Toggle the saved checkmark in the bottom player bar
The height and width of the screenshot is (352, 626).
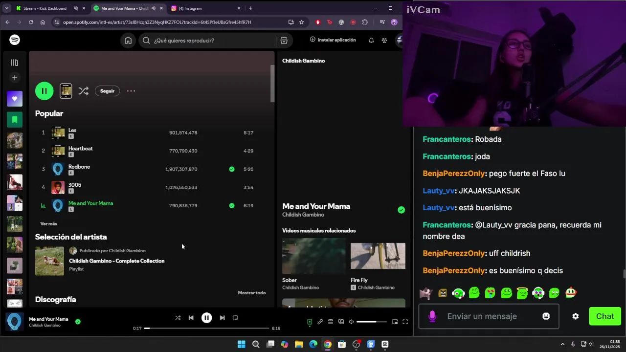click(78, 322)
